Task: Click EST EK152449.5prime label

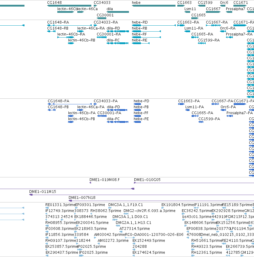Action: tap(149, 240)
